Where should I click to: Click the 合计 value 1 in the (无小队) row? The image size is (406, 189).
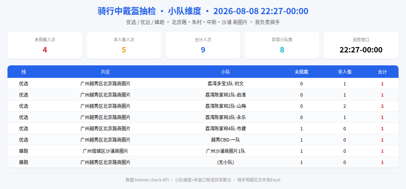382,162
